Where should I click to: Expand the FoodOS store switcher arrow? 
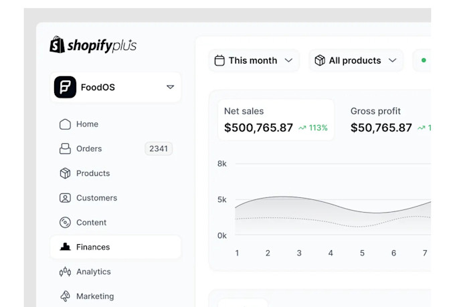[x=171, y=87]
